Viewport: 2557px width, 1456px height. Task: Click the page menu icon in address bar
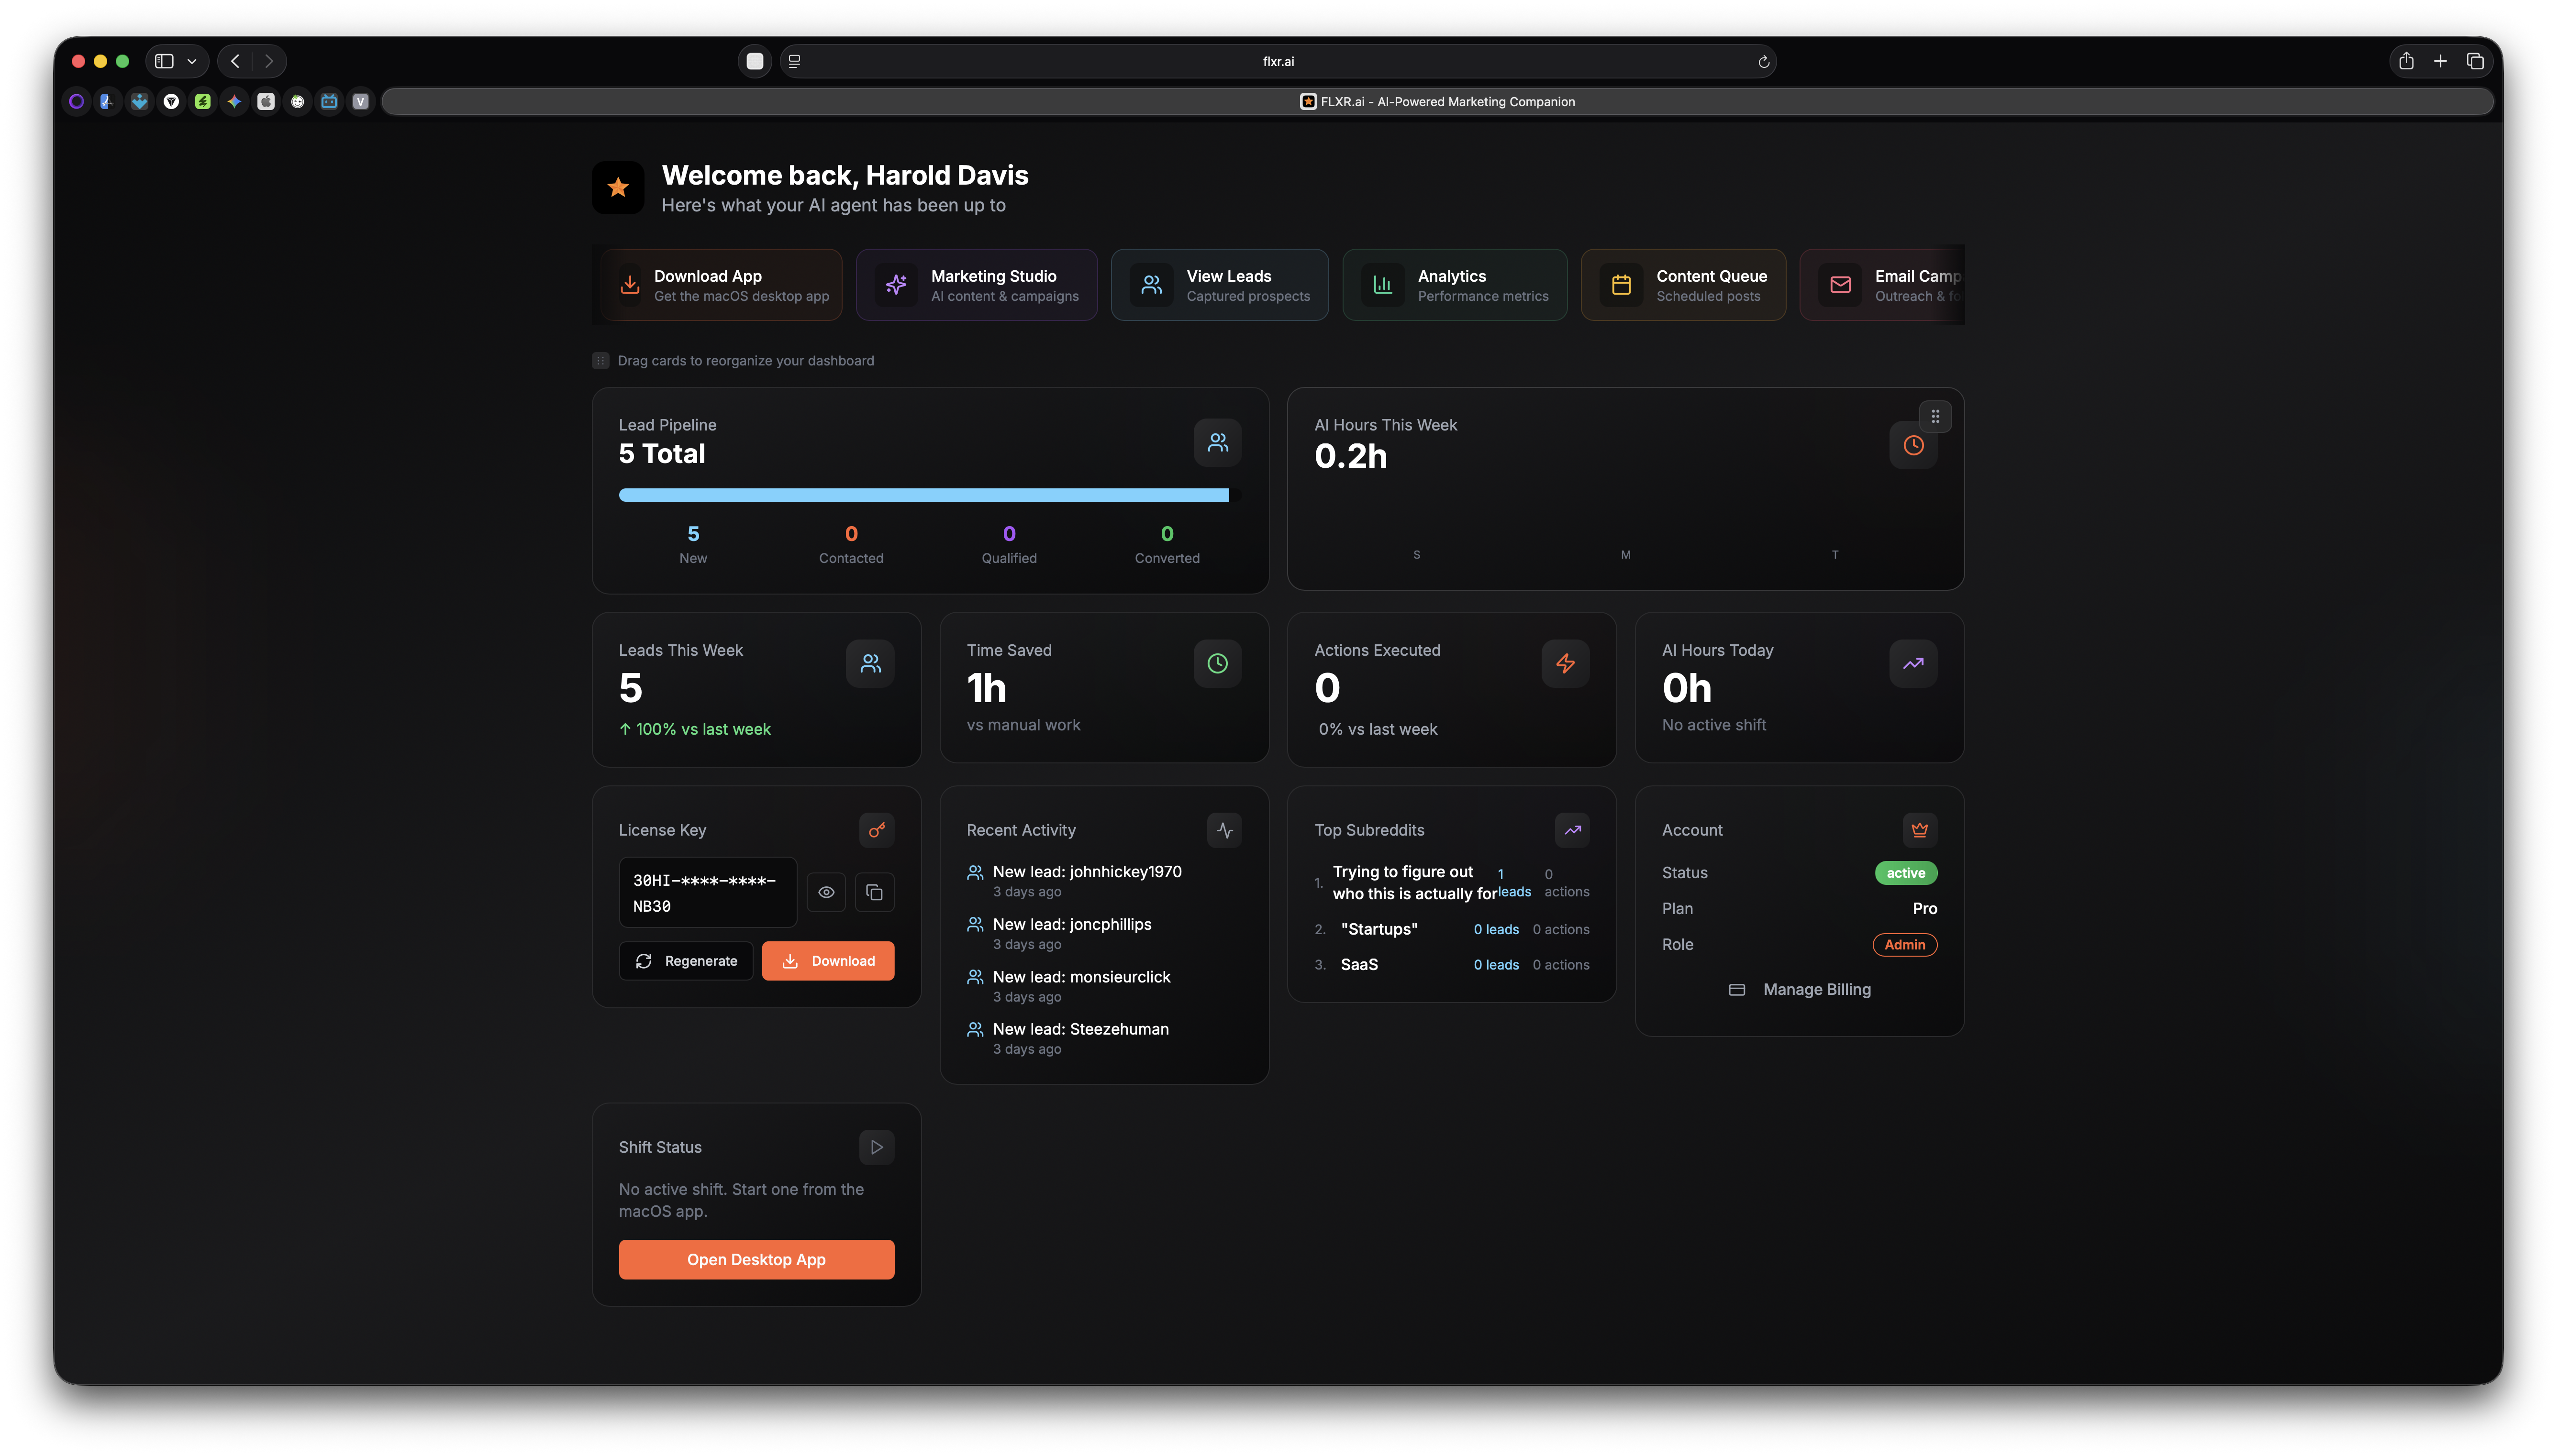[x=794, y=61]
